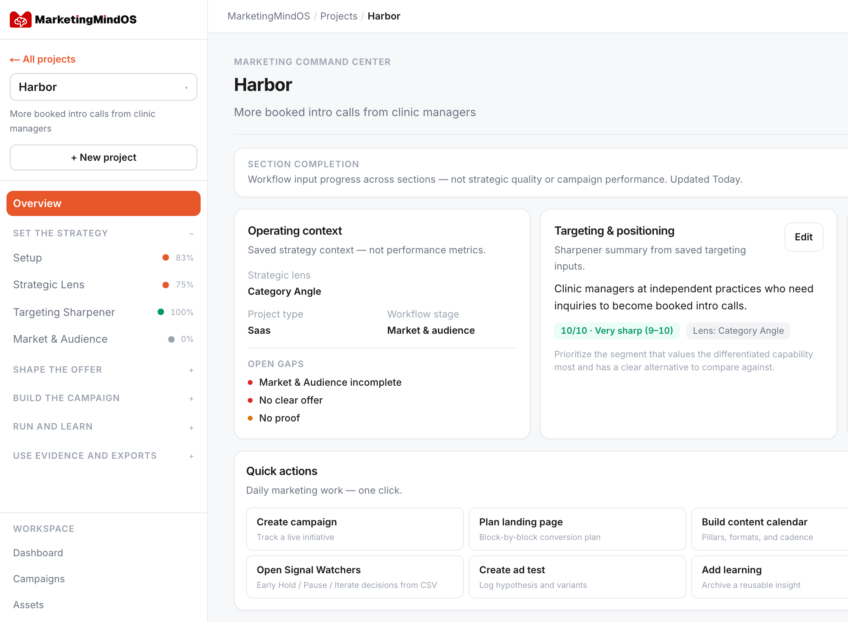Click the Add learning quick action

(770, 577)
